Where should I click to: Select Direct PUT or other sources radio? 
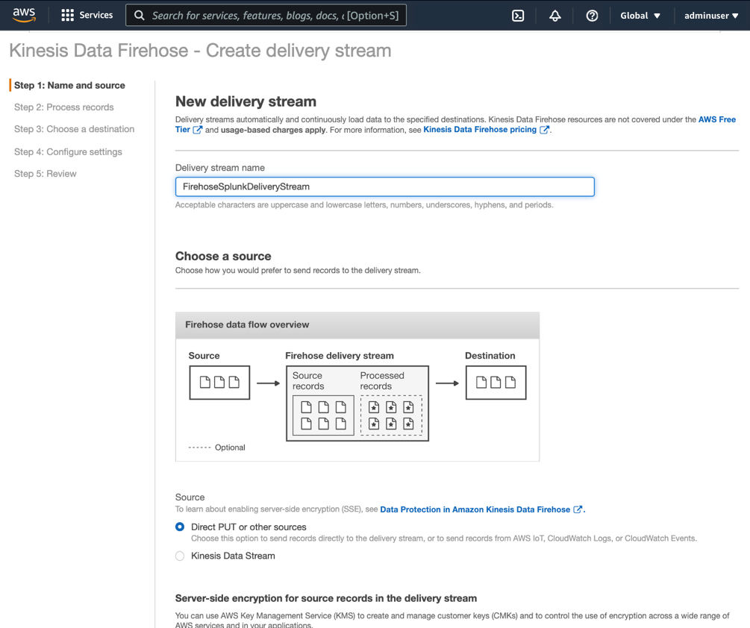[x=180, y=527]
